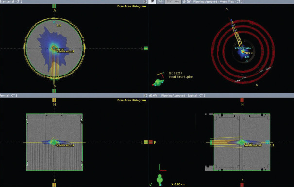
Task: Select the Arc tab
Action: click(x=177, y=1)
